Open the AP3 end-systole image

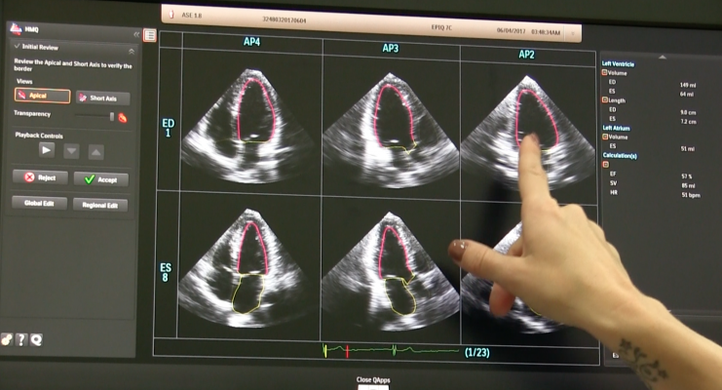(389, 271)
